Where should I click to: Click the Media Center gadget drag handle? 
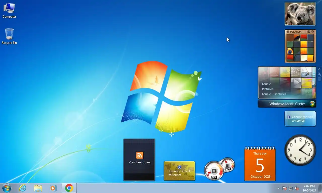tap(319, 79)
